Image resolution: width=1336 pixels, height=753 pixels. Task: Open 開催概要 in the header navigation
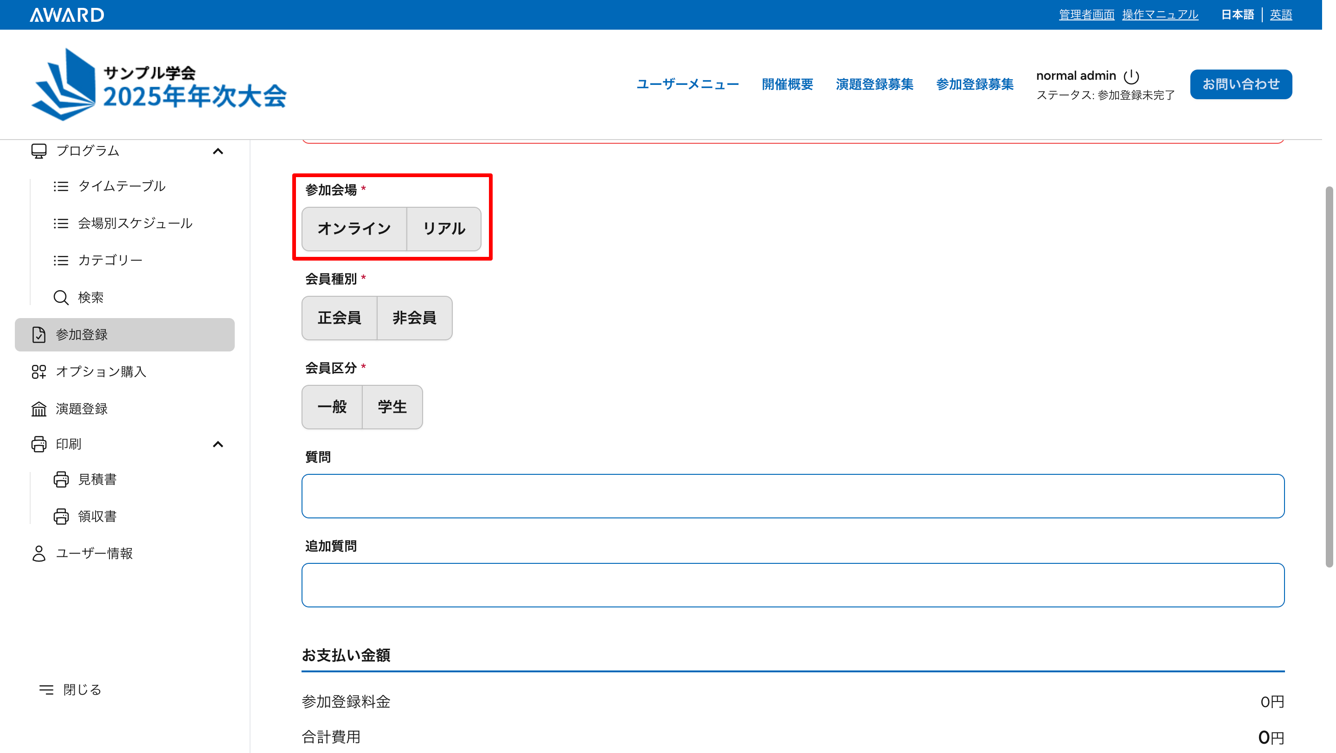click(787, 84)
